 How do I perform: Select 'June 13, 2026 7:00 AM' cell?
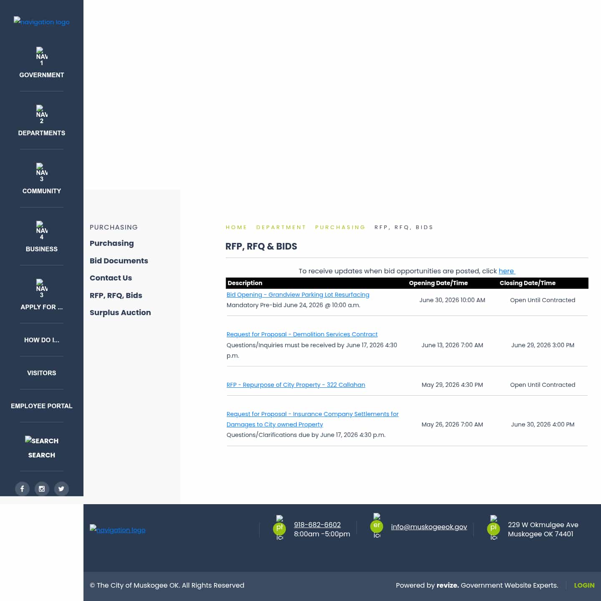pos(452,345)
